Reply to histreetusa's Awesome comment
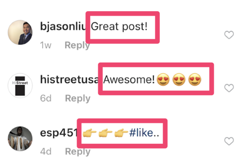 coord(78,98)
